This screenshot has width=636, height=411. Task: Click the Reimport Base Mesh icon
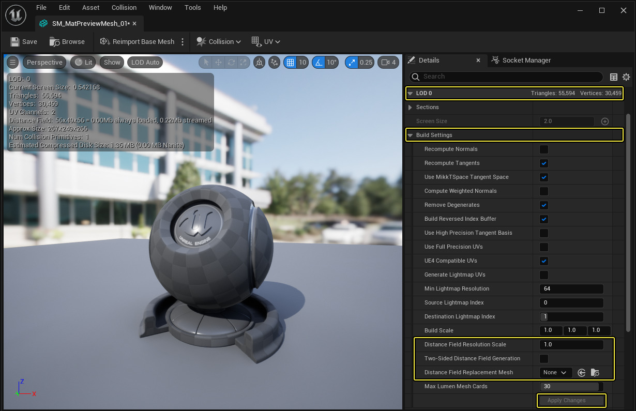[x=105, y=41]
